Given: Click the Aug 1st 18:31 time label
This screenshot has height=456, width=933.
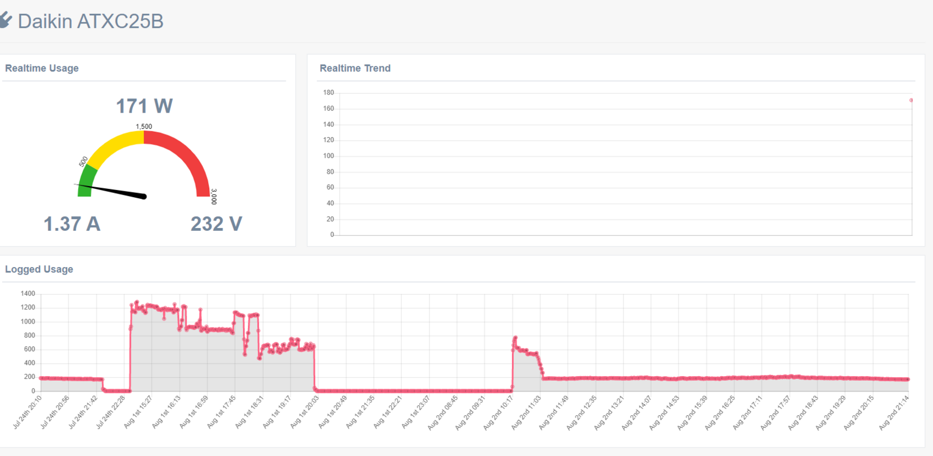Looking at the screenshot, I should coord(249,412).
